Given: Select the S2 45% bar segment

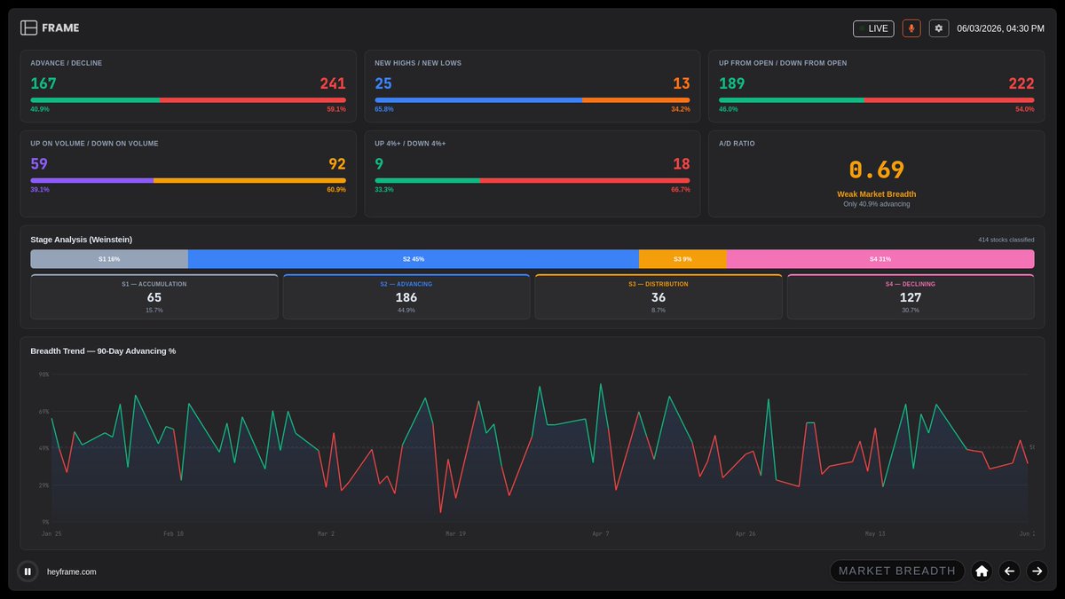Looking at the screenshot, I should pos(414,259).
